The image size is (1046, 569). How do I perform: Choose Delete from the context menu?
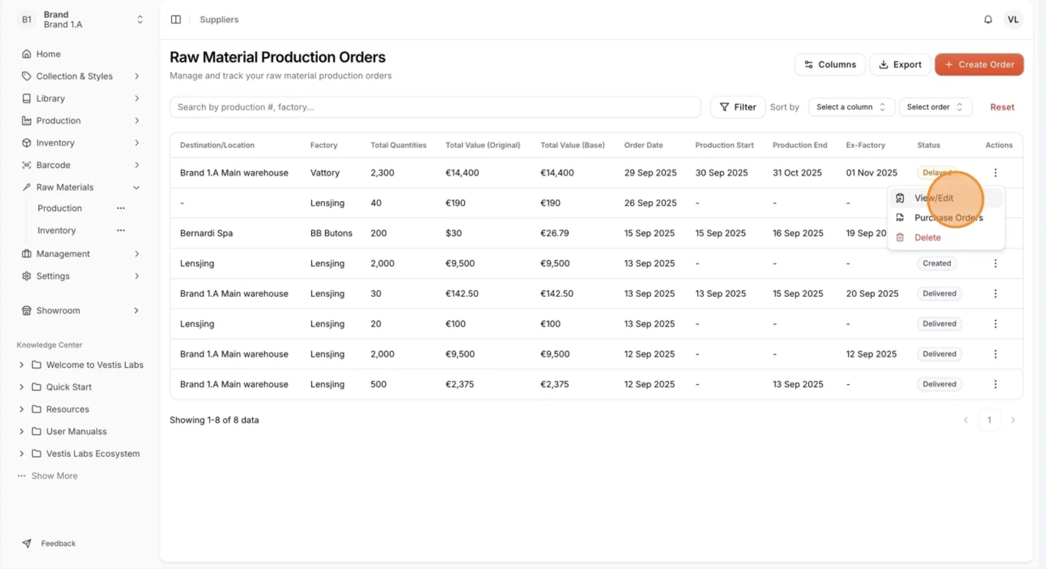[x=946, y=238]
